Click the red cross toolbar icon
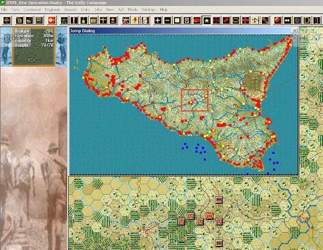The image size is (323, 250). (x=246, y=20)
